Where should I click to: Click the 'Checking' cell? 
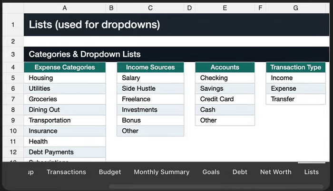[225, 78]
